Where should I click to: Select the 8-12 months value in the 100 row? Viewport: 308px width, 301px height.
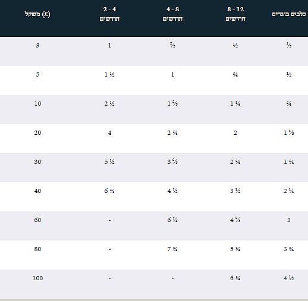pyautogui.click(x=235, y=278)
